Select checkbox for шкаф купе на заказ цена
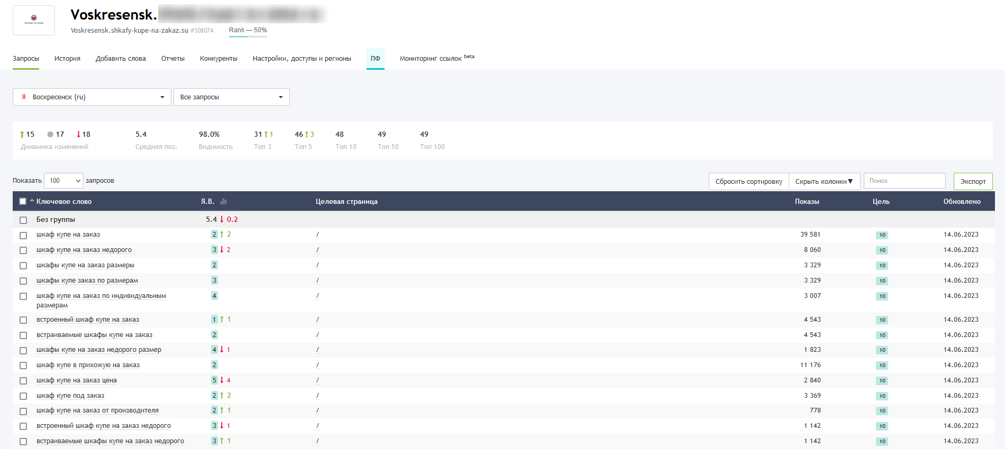 (x=23, y=381)
